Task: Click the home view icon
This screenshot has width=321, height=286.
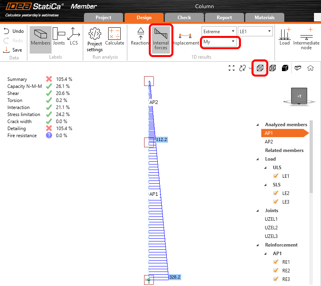Action: point(310,68)
